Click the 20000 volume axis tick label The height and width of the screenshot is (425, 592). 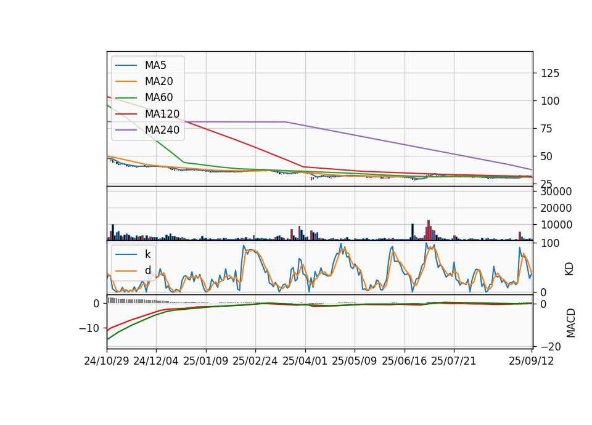click(x=556, y=208)
